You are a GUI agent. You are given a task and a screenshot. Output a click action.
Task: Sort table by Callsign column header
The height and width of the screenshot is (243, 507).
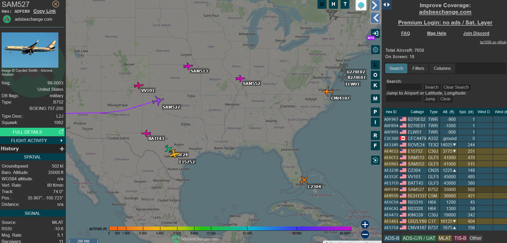pos(417,112)
